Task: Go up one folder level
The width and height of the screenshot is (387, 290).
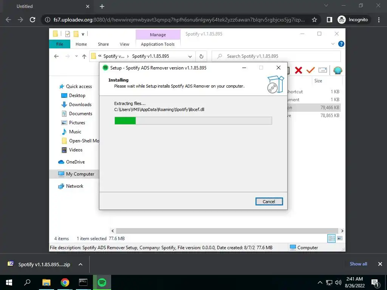Action: coord(84,57)
